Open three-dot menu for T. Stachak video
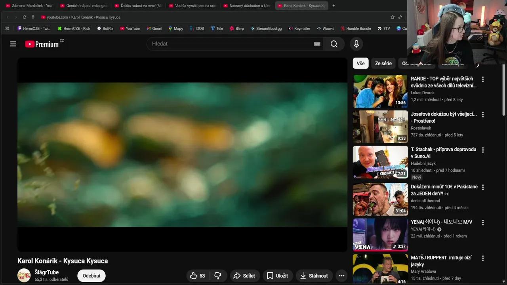Viewport: 507px width, 285px height. (482, 150)
